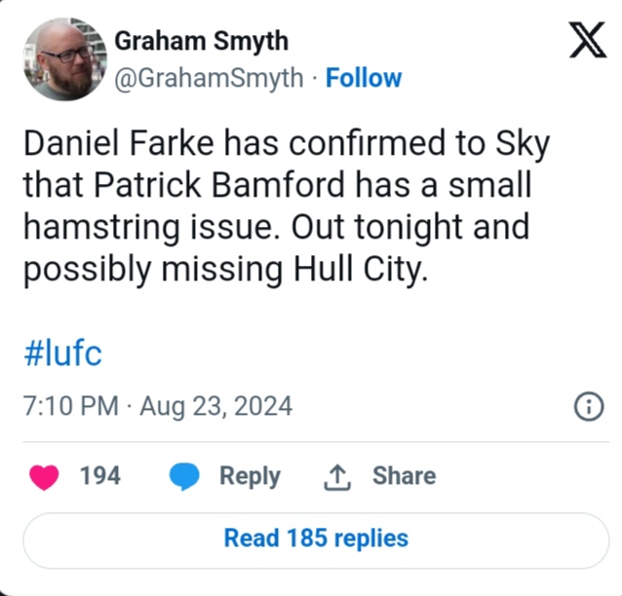Click the X logo icon
Screen dimensions: 622x596
(587, 44)
